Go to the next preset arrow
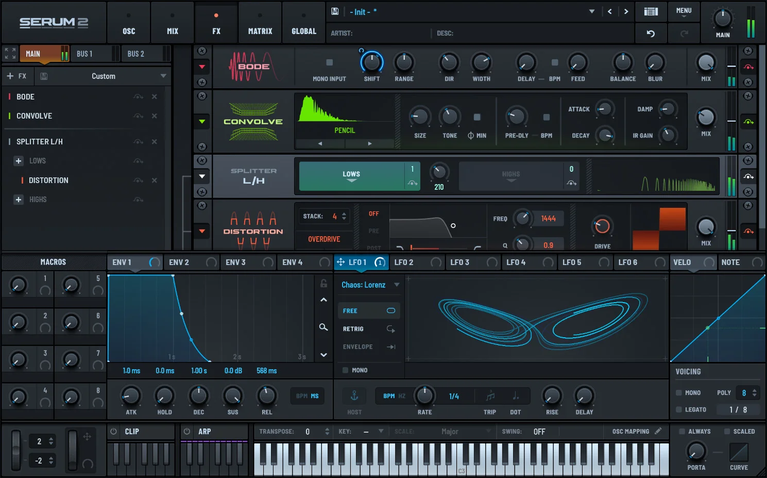Image resolution: width=767 pixels, height=478 pixels. coord(626,11)
